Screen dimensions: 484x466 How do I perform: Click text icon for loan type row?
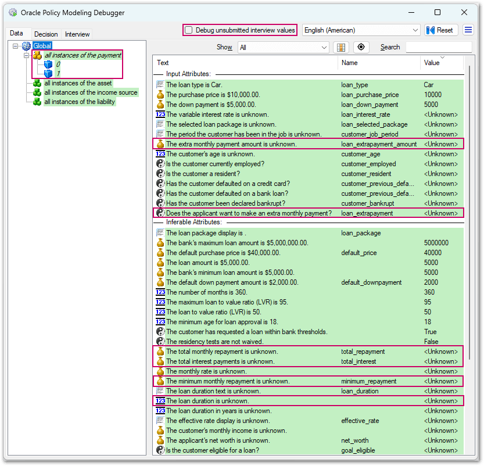pyautogui.click(x=160, y=85)
